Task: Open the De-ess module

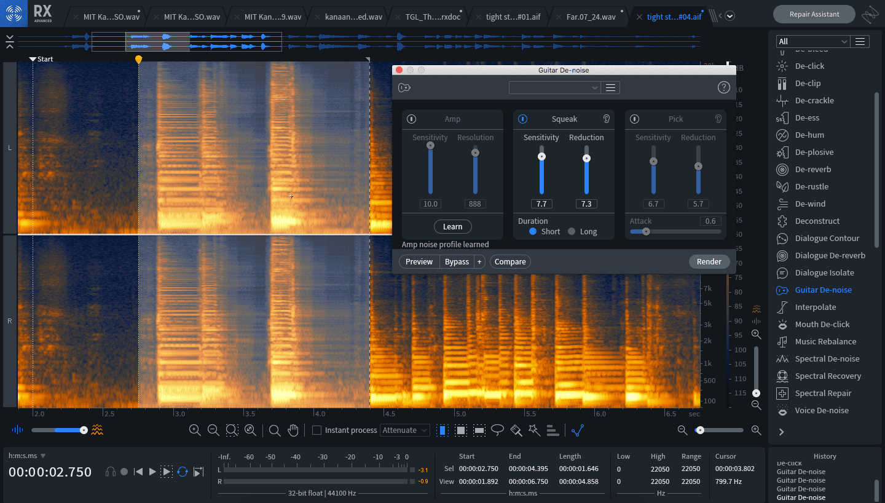Action: 807,117
